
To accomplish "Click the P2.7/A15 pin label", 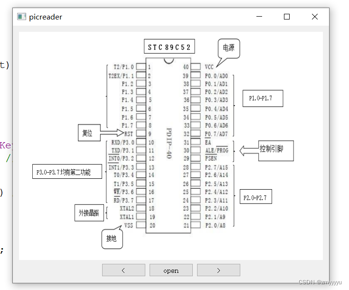I will [217, 167].
